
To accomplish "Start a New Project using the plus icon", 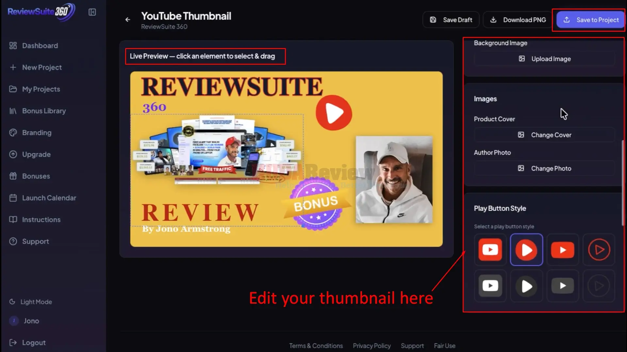I will (13, 67).
